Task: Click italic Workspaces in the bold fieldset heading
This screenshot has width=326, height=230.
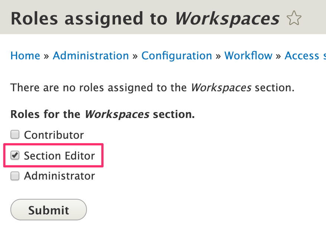Action: point(117,114)
